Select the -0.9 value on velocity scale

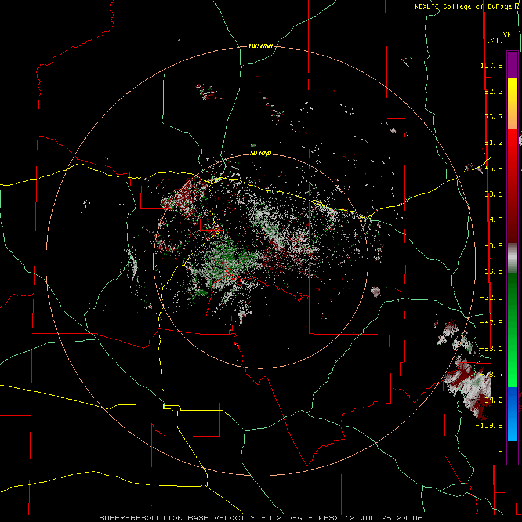(494, 246)
